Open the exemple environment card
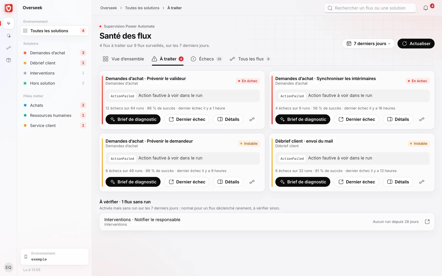The width and height of the screenshot is (442, 276). point(54,257)
